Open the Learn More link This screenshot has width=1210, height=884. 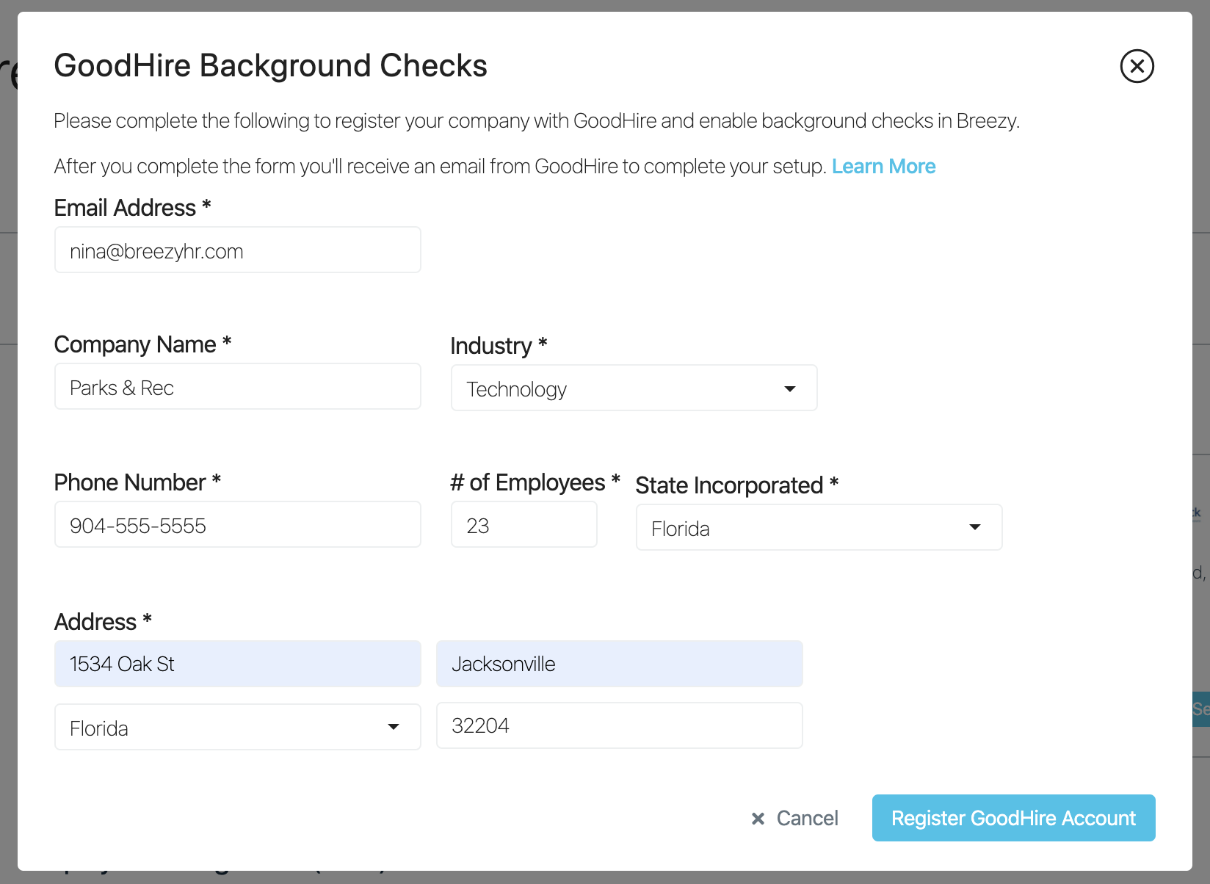pyautogui.click(x=883, y=167)
